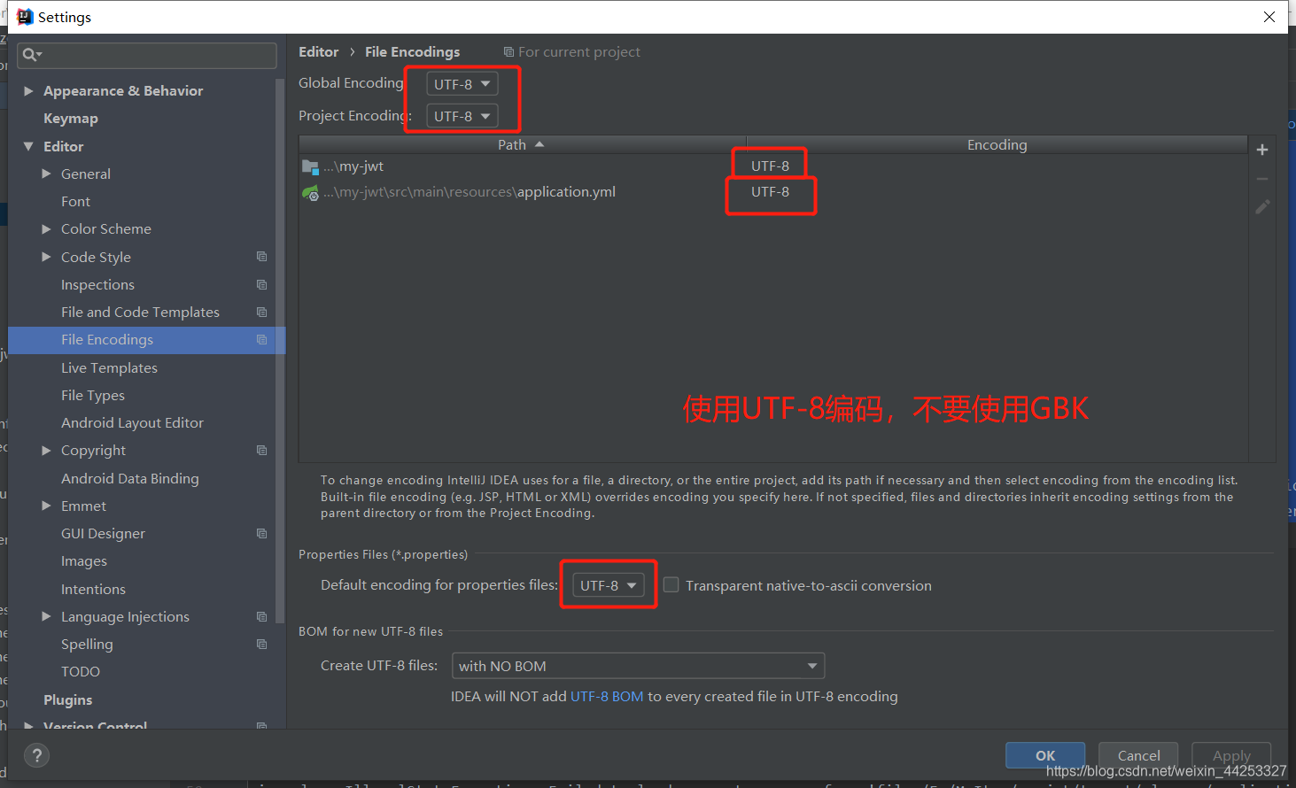Open the Project Encoding dropdown
The image size is (1296, 788).
[x=462, y=116]
